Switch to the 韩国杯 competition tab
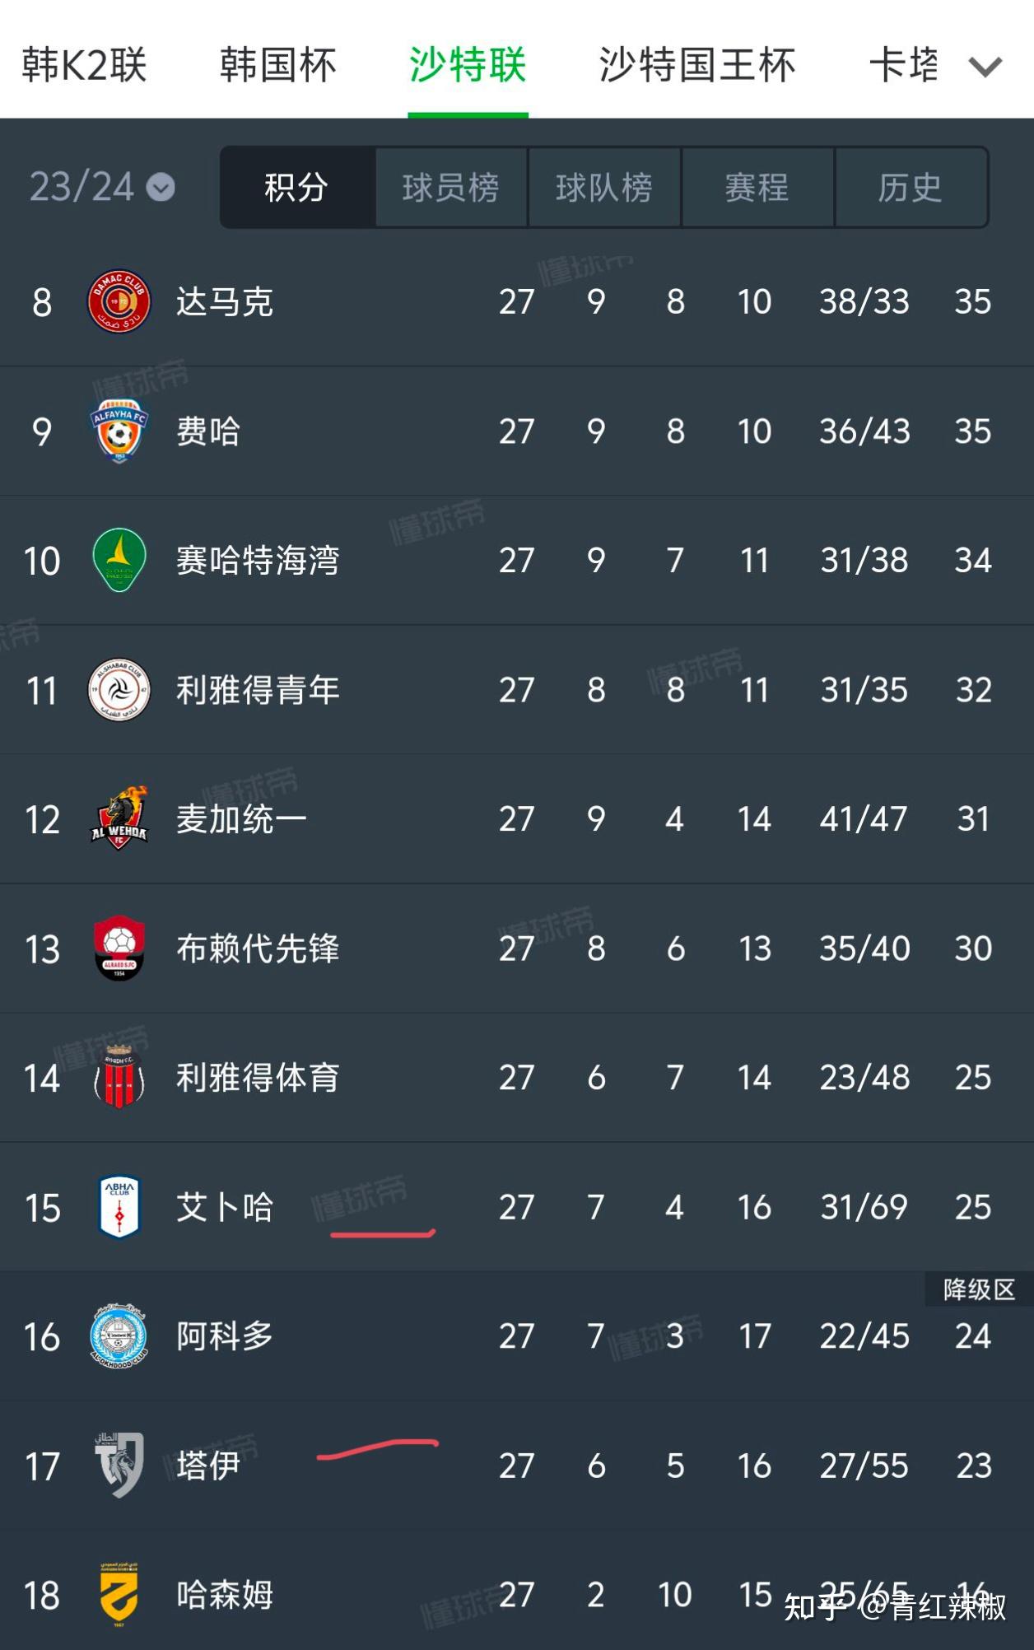 pos(277,66)
